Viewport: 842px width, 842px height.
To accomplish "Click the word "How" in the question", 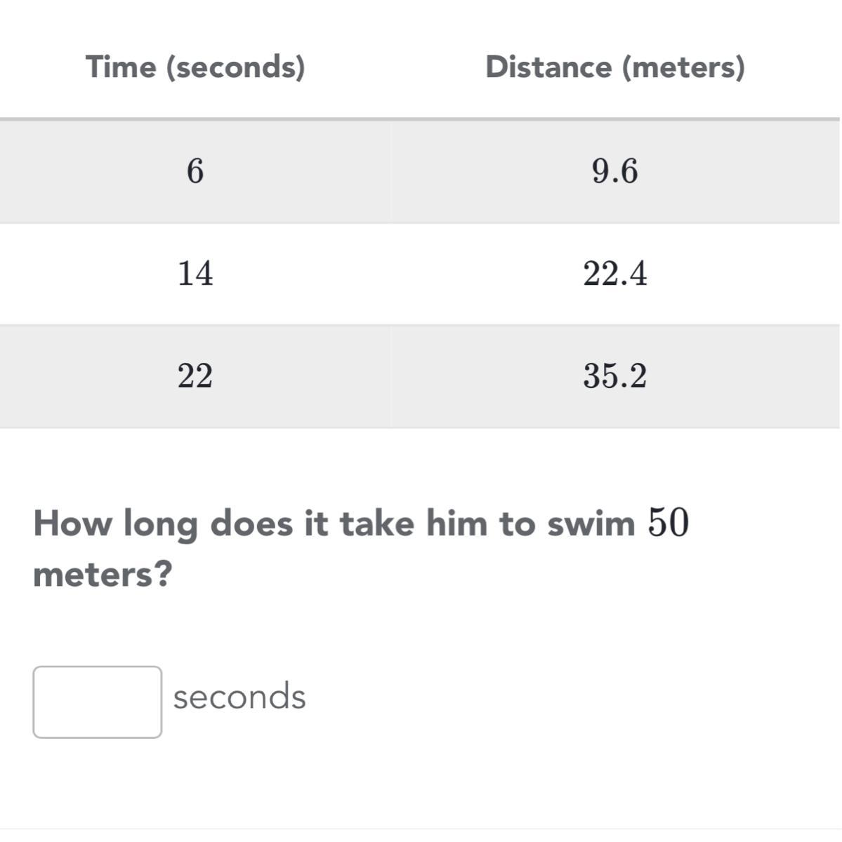I will click(72, 523).
